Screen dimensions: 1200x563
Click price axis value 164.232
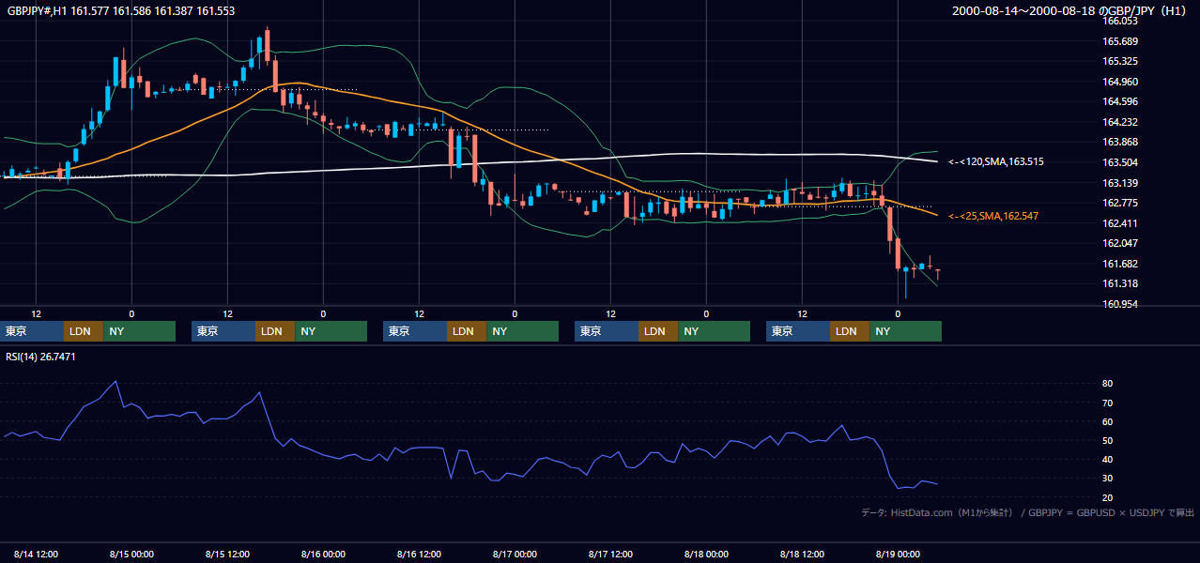[1120, 122]
